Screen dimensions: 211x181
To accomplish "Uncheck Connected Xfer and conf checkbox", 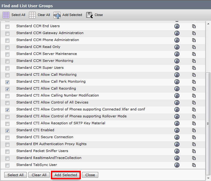I will (x=8, y=110).
